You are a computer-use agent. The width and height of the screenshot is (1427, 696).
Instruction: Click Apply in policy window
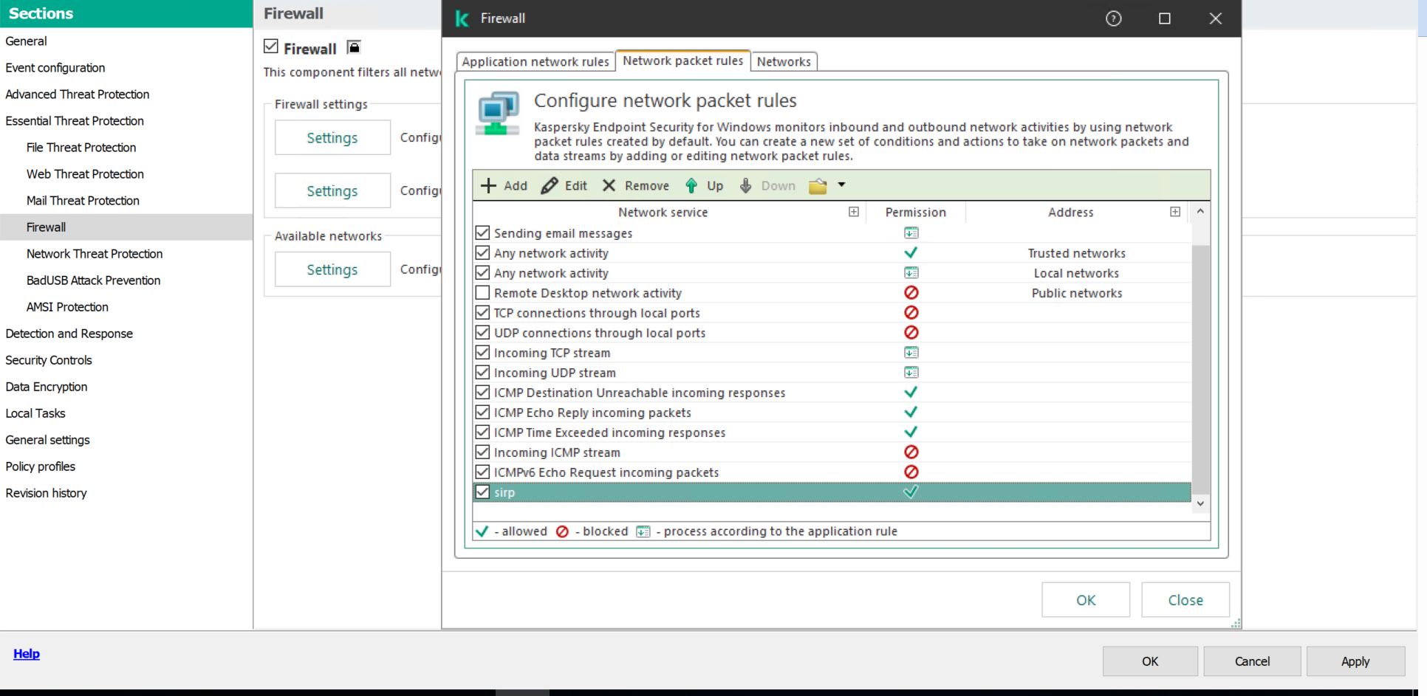pos(1355,661)
